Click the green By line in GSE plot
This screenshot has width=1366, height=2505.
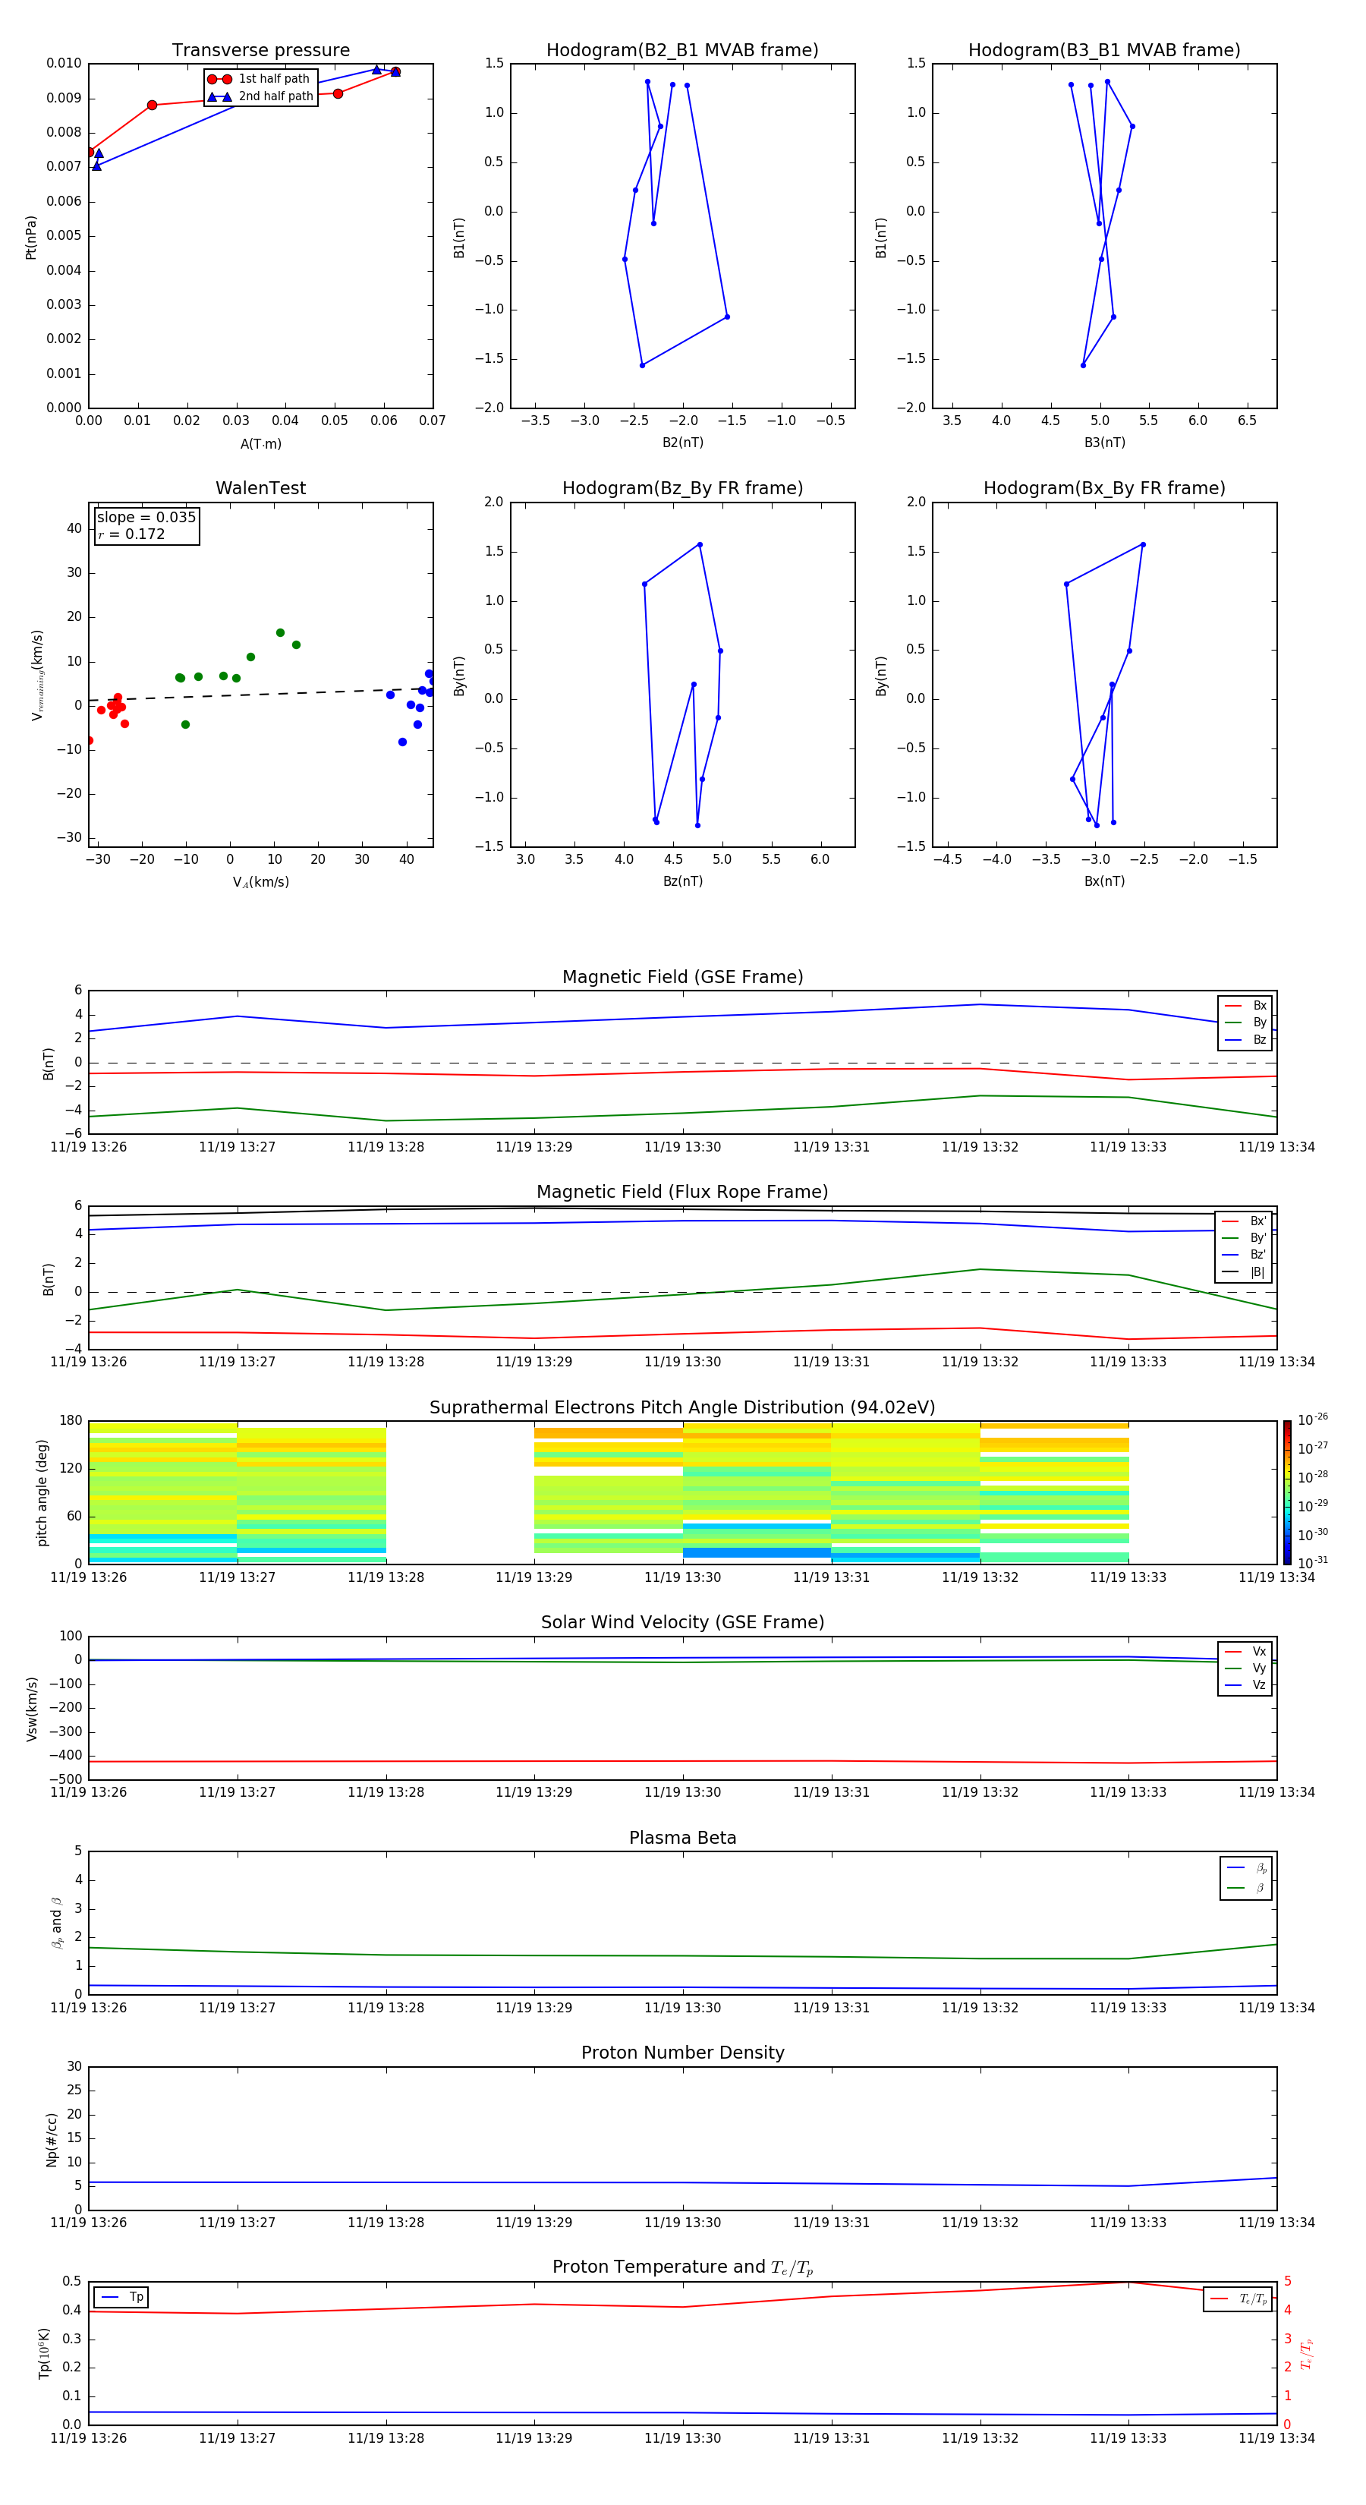pos(682,1113)
